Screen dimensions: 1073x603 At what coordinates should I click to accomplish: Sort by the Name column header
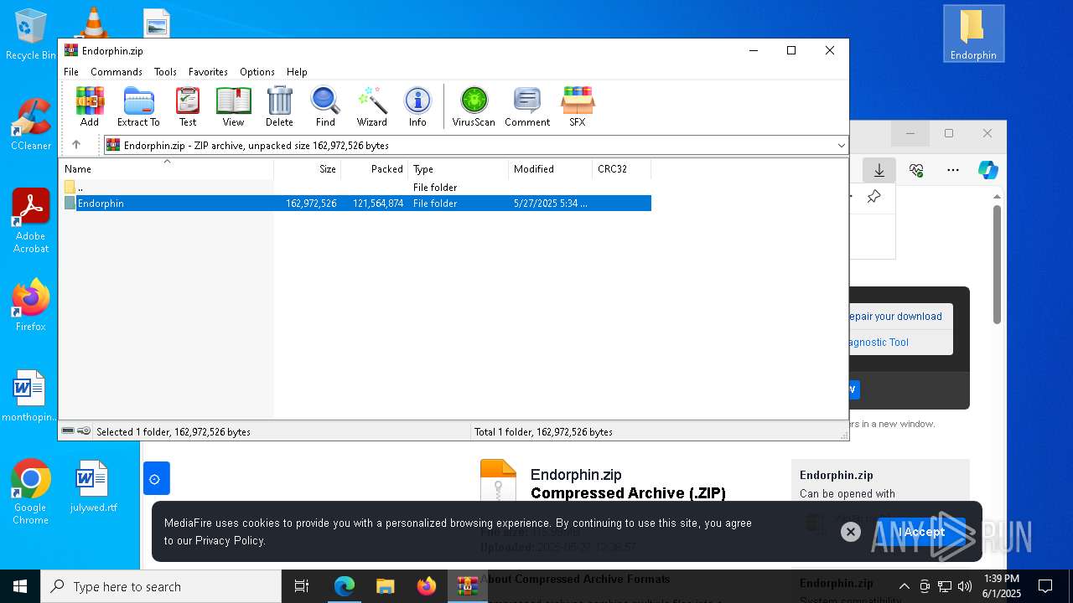pyautogui.click(x=166, y=169)
